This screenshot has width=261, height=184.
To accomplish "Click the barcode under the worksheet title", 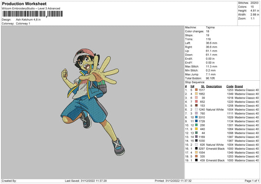I will (x=33, y=14).
